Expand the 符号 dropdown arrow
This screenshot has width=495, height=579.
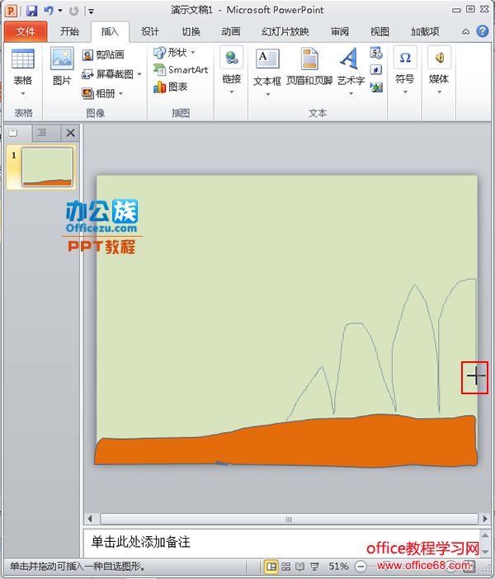click(405, 92)
